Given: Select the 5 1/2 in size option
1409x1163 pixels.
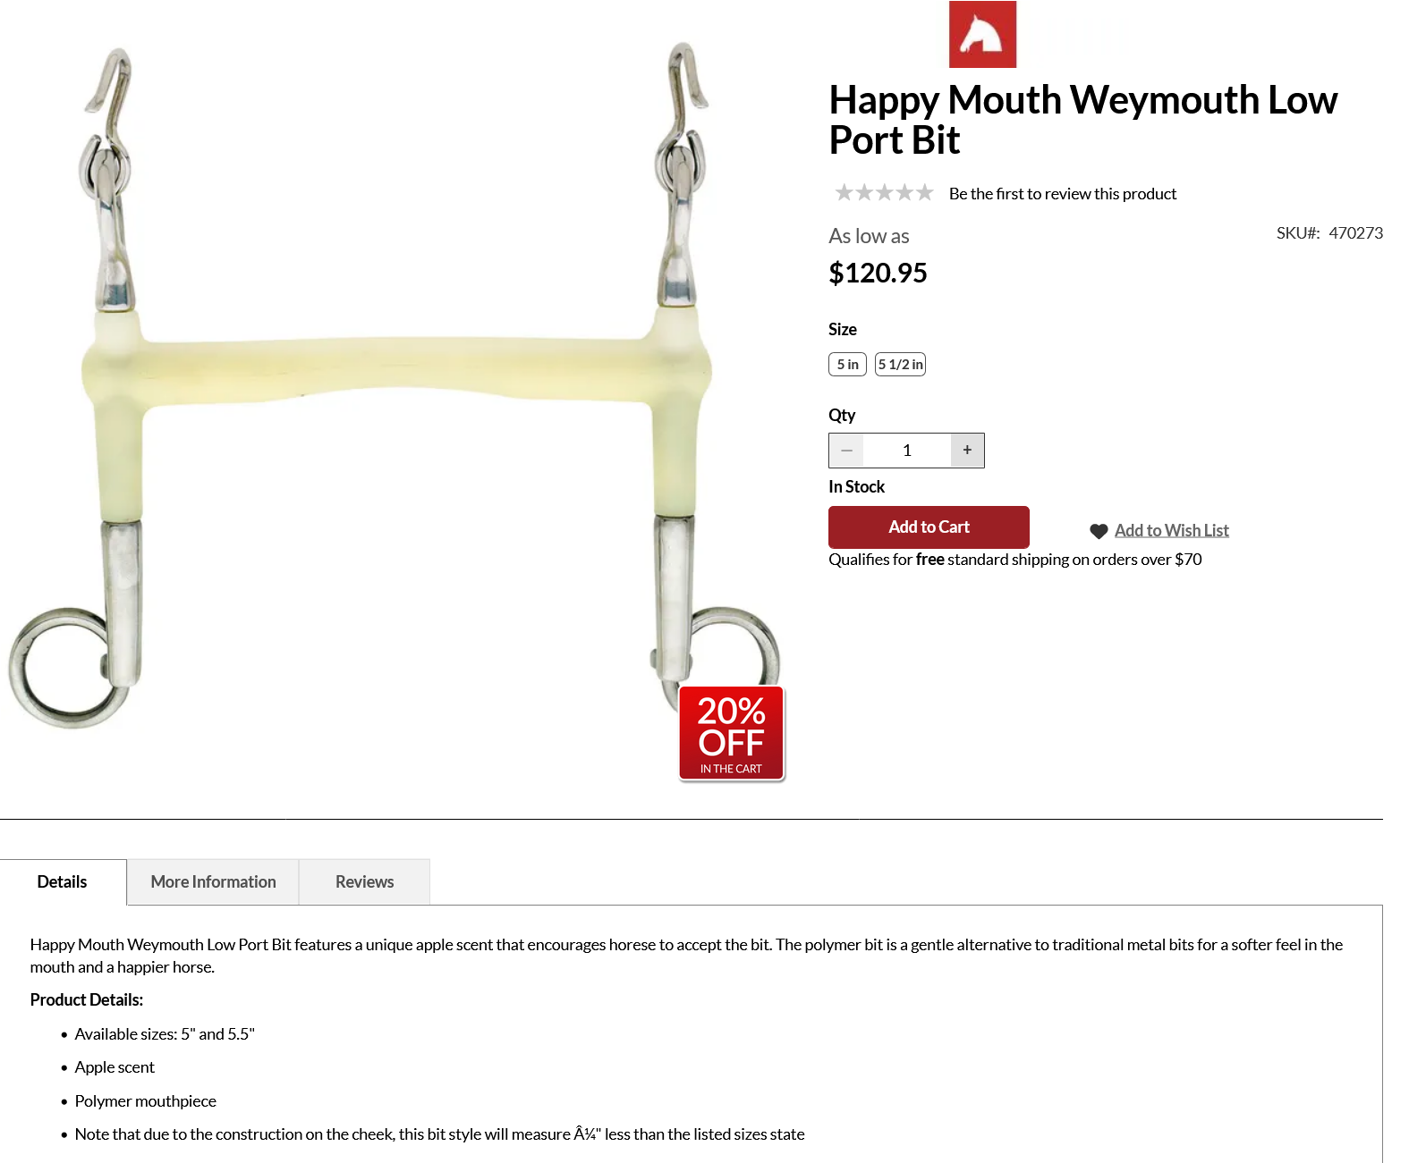Looking at the screenshot, I should tap(900, 365).
